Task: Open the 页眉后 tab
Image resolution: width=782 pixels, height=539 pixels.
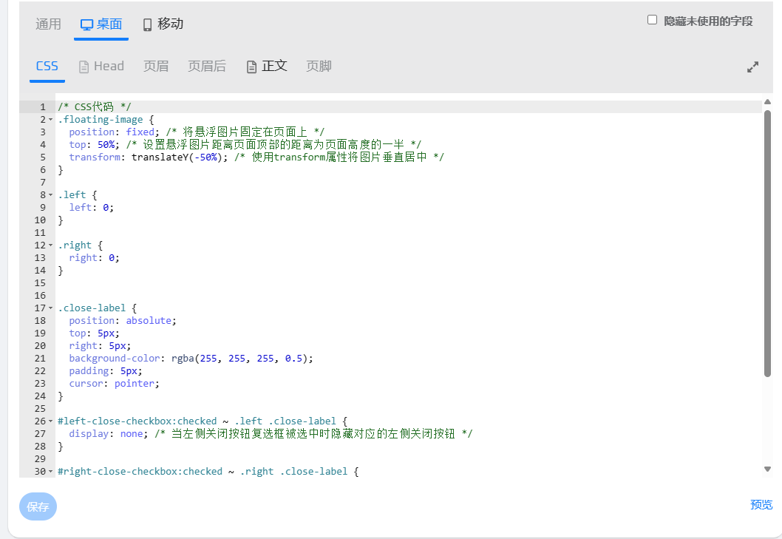Action: point(207,67)
